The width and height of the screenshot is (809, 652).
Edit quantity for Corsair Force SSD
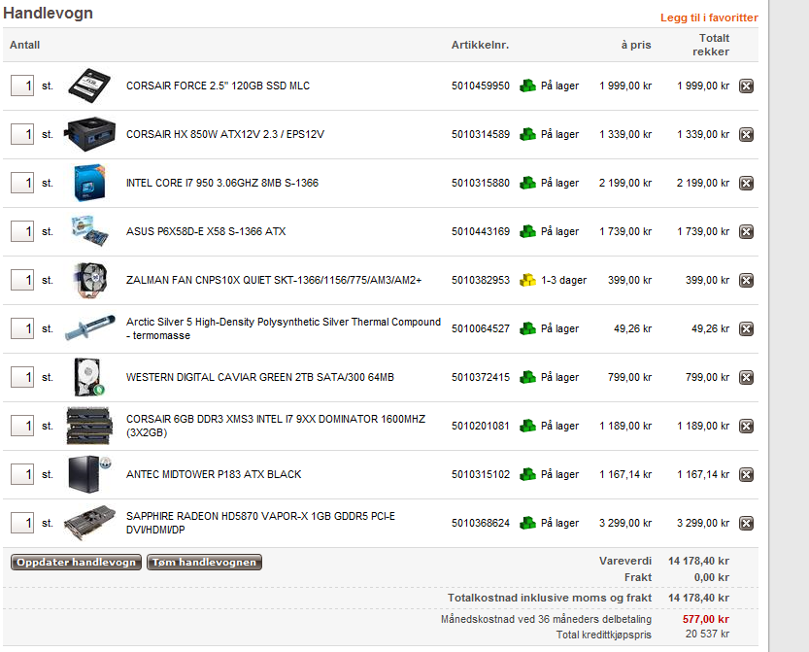[x=22, y=86]
